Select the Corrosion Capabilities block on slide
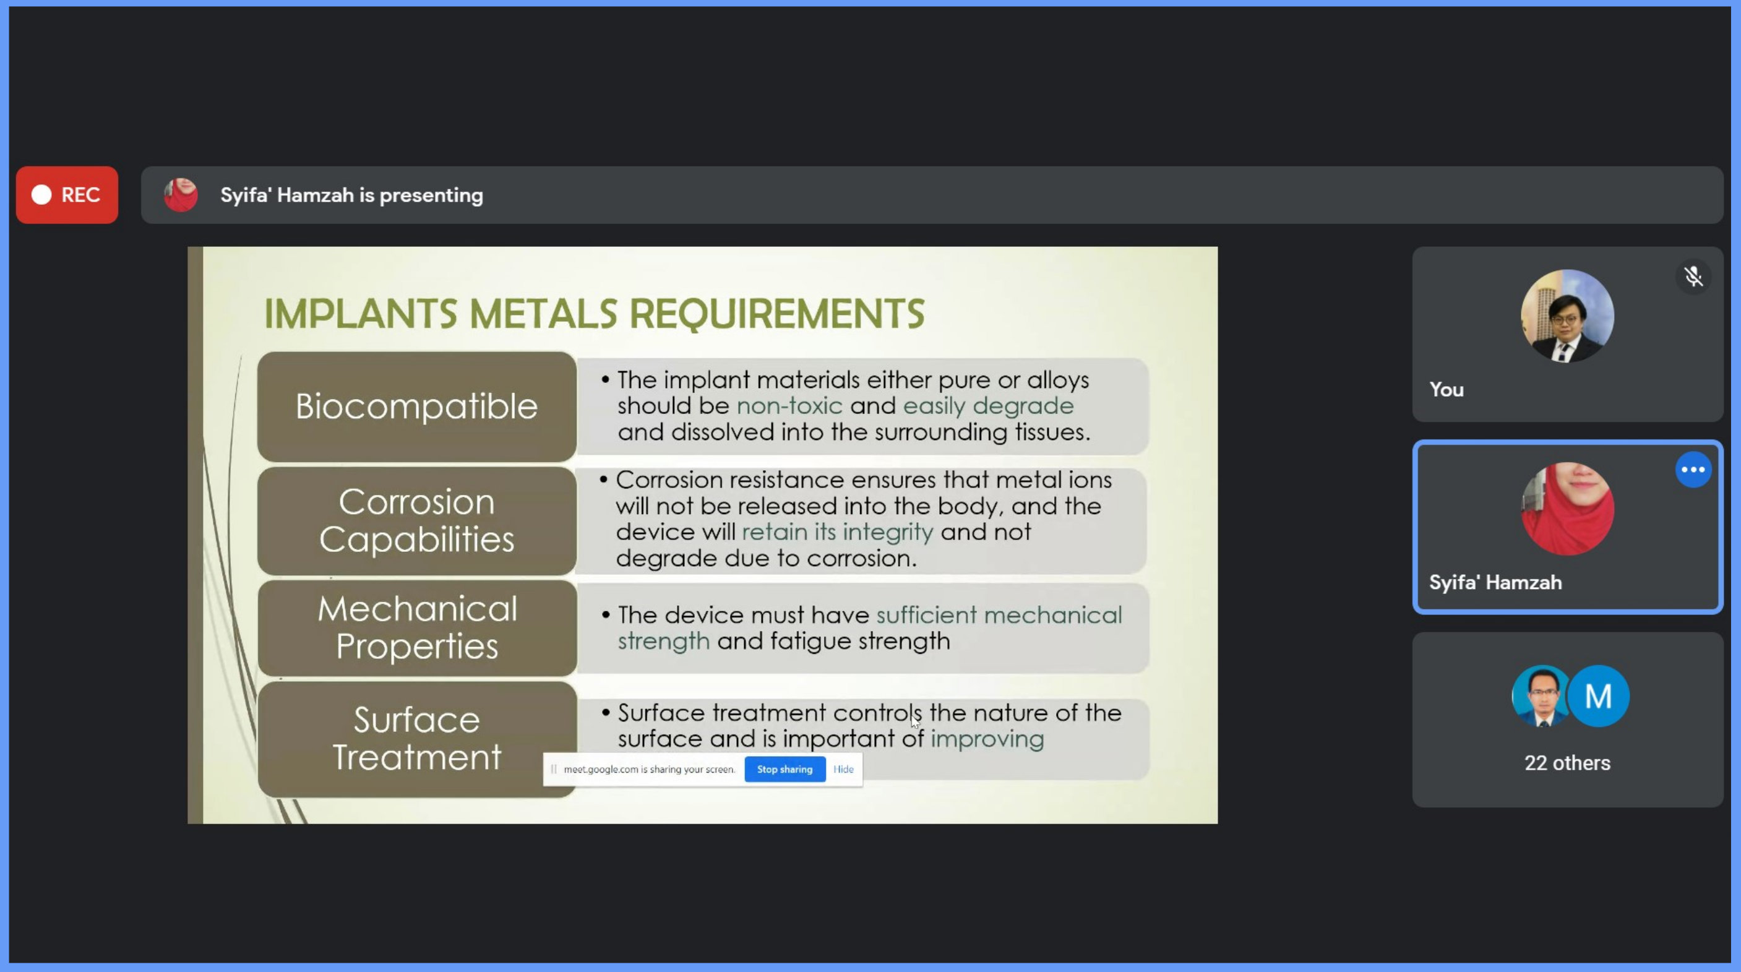 tap(416, 520)
